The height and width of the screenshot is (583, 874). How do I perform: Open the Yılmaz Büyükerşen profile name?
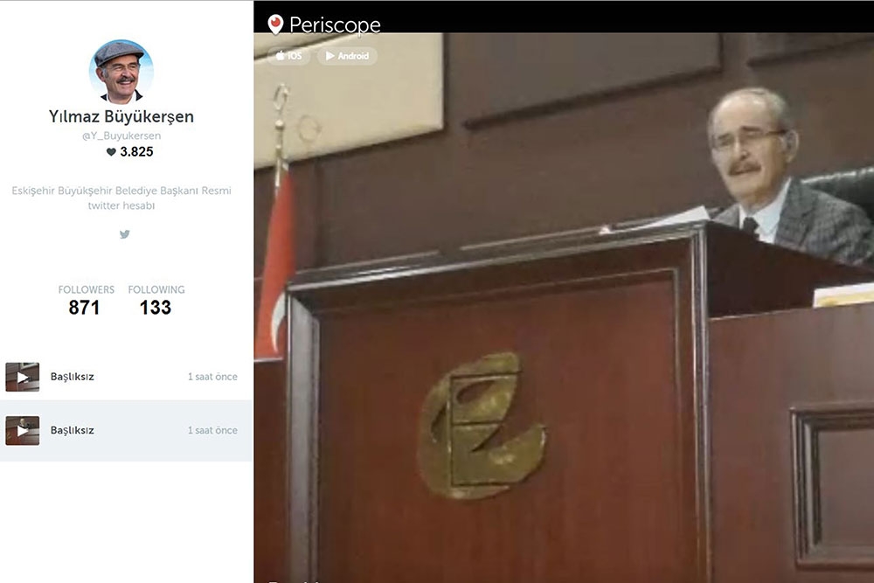point(121,116)
